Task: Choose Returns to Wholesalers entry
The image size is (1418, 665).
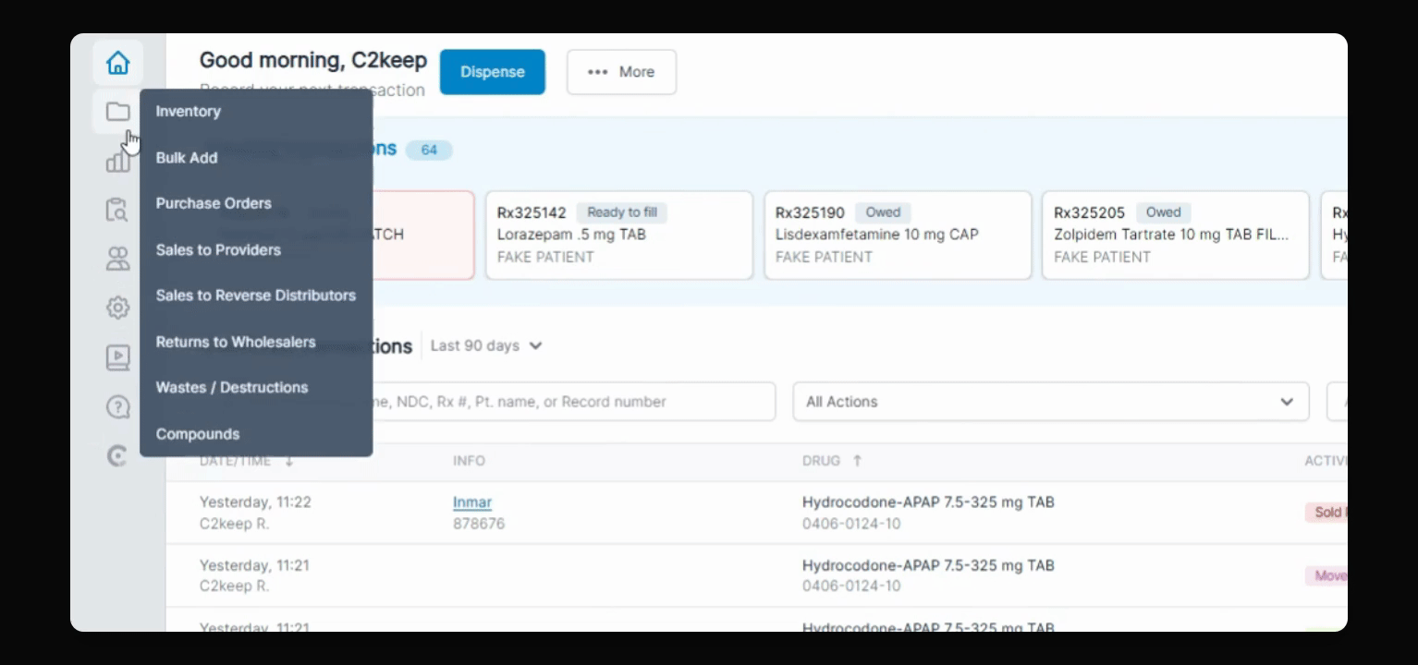Action: click(x=236, y=342)
